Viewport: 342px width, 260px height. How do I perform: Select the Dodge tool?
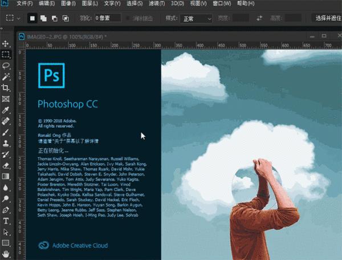pyautogui.click(x=6, y=198)
